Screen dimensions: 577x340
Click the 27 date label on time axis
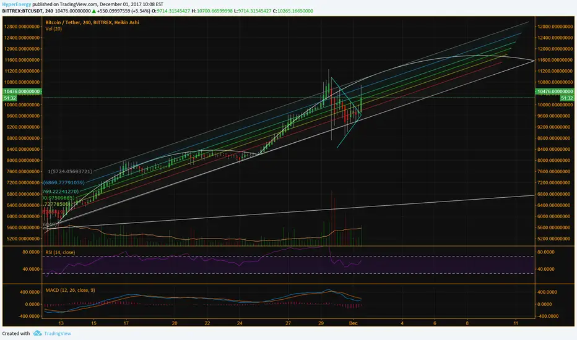click(288, 323)
